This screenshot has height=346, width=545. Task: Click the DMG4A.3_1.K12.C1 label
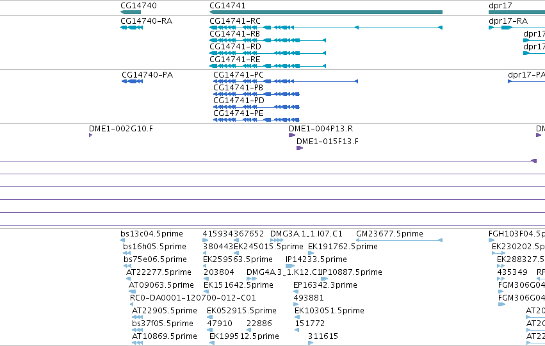coord(283,272)
